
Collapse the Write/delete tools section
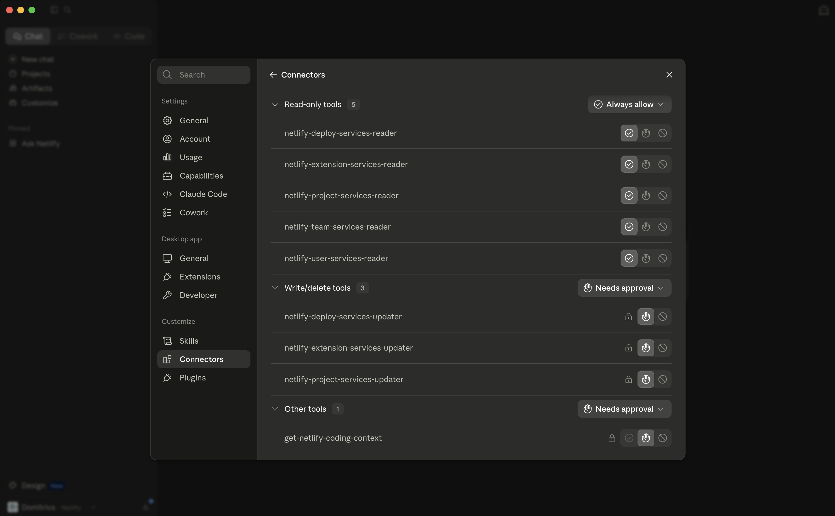275,288
